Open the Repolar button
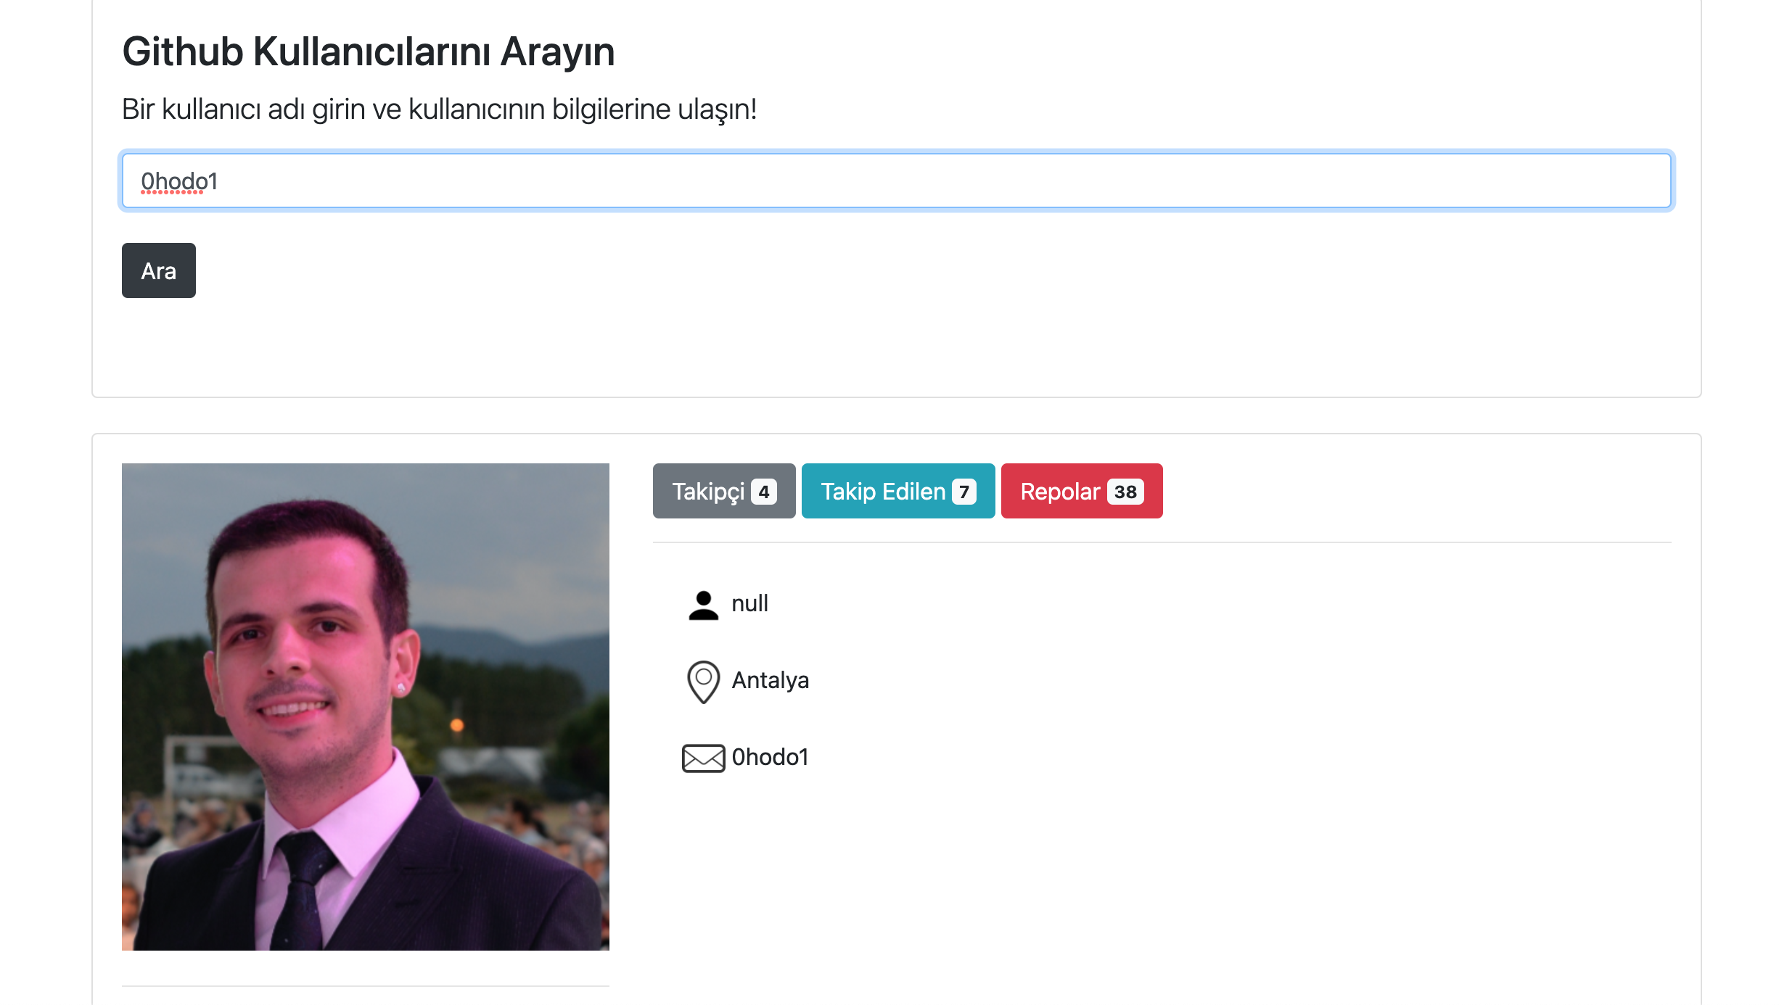The height and width of the screenshot is (1005, 1779). pos(1060,492)
